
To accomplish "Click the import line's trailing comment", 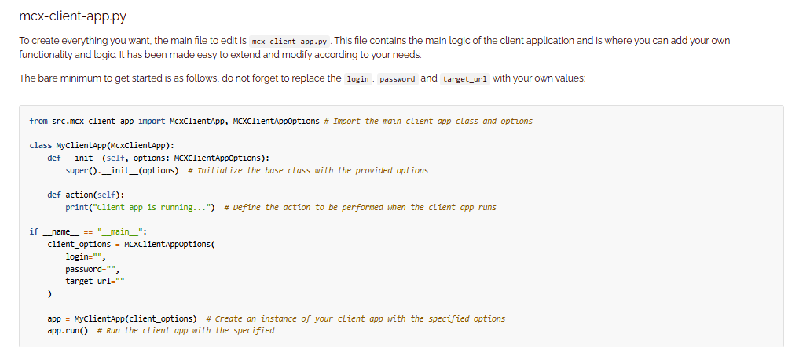I will tap(433, 121).
